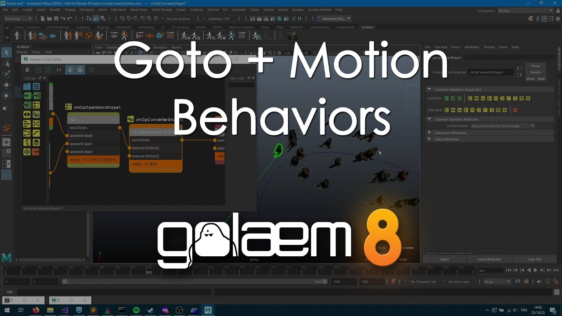Click the Firefox icon in taskbar

36,310
